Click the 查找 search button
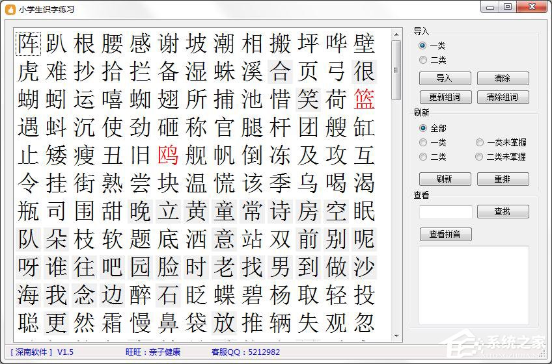Image resolution: width=552 pixels, height=364 pixels. tap(503, 211)
